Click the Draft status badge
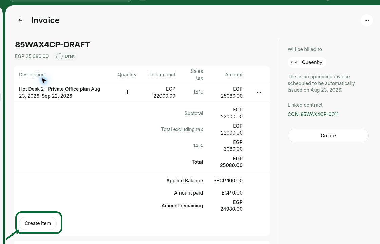 pos(65,56)
